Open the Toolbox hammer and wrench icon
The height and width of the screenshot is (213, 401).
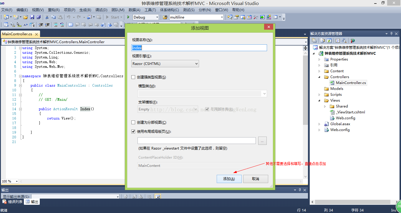[256, 17]
